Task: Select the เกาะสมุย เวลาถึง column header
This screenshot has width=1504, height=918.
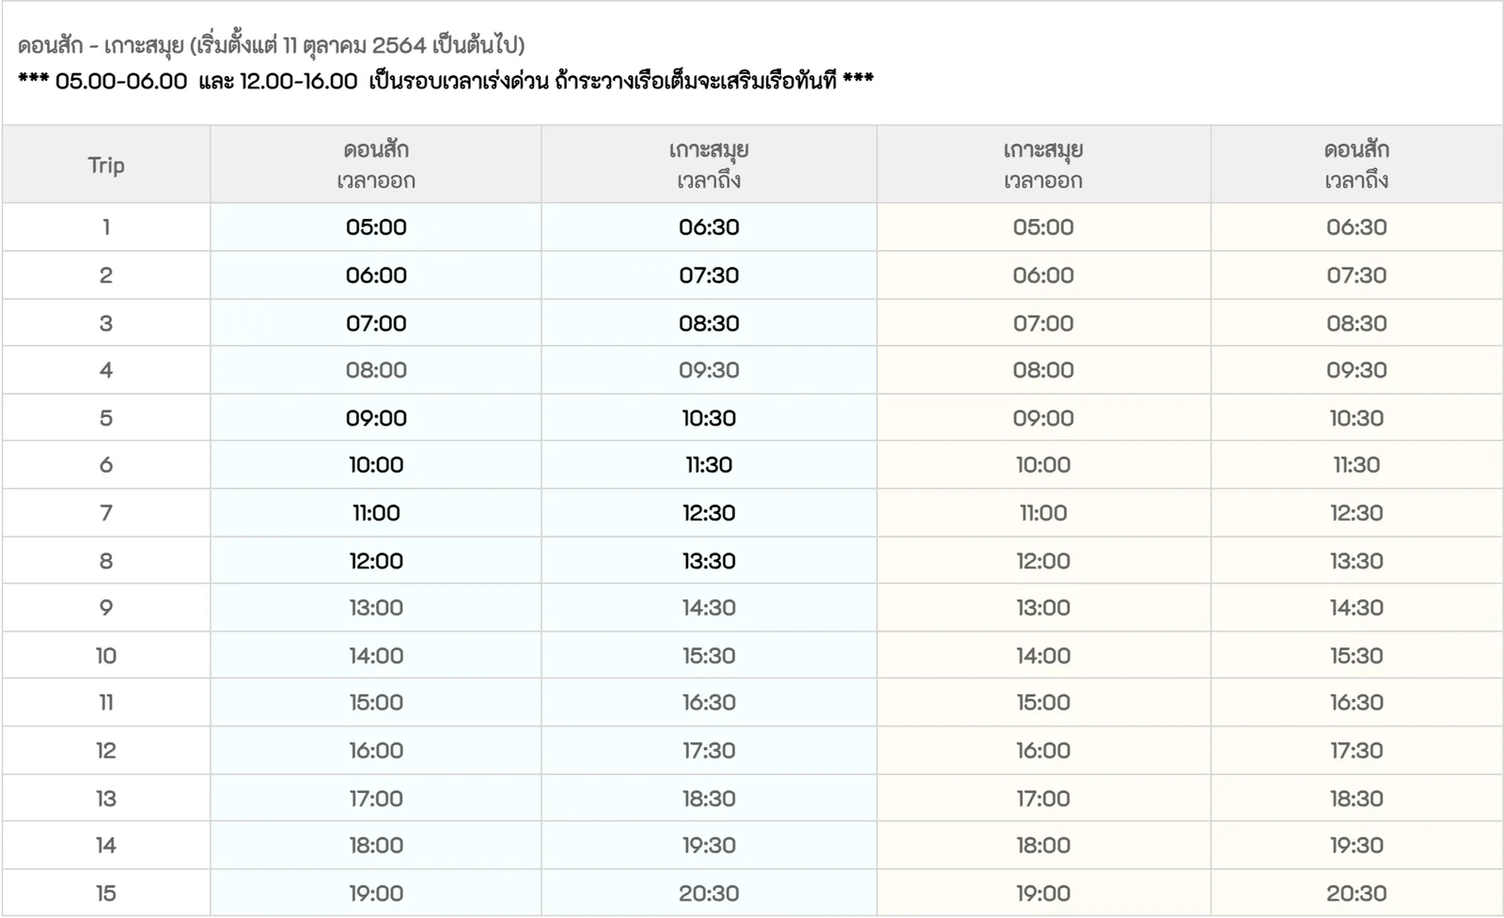Action: point(709,164)
